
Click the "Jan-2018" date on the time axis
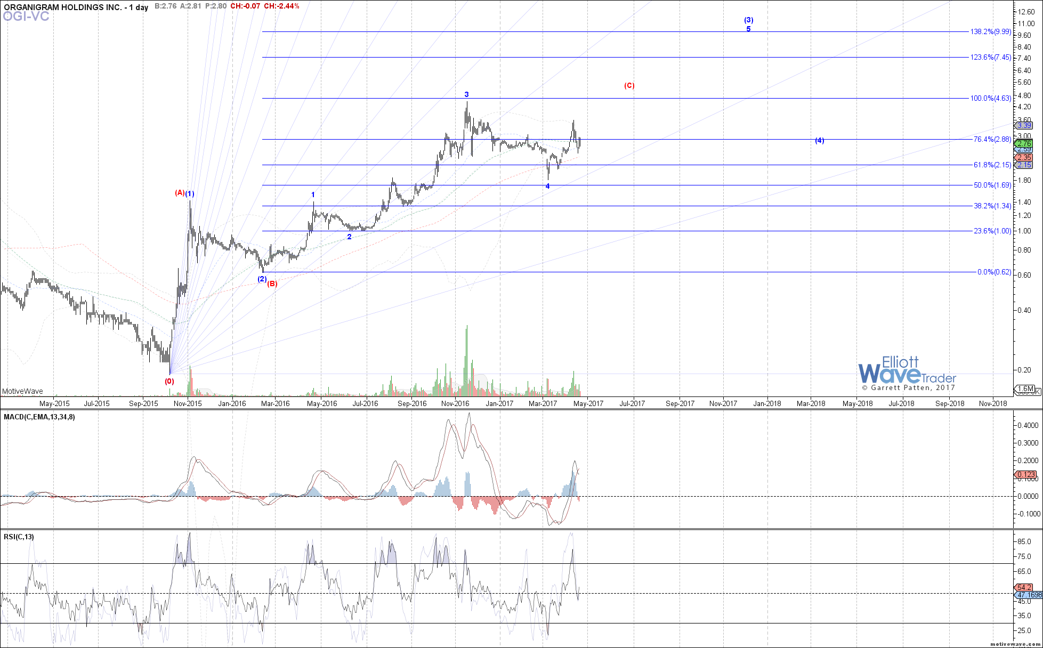(767, 403)
